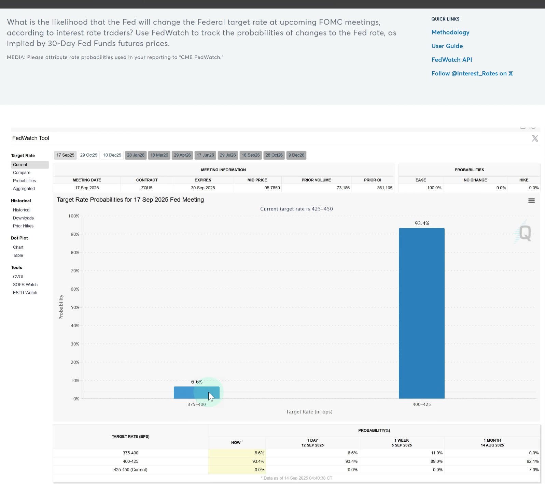The width and height of the screenshot is (545, 484).
Task: Open the Downloads sidebar item
Action: pos(23,218)
